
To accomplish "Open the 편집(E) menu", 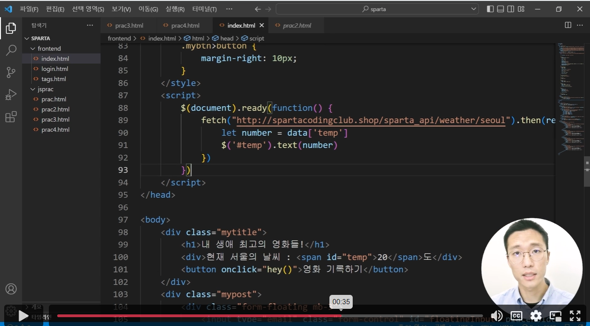I will point(55,9).
